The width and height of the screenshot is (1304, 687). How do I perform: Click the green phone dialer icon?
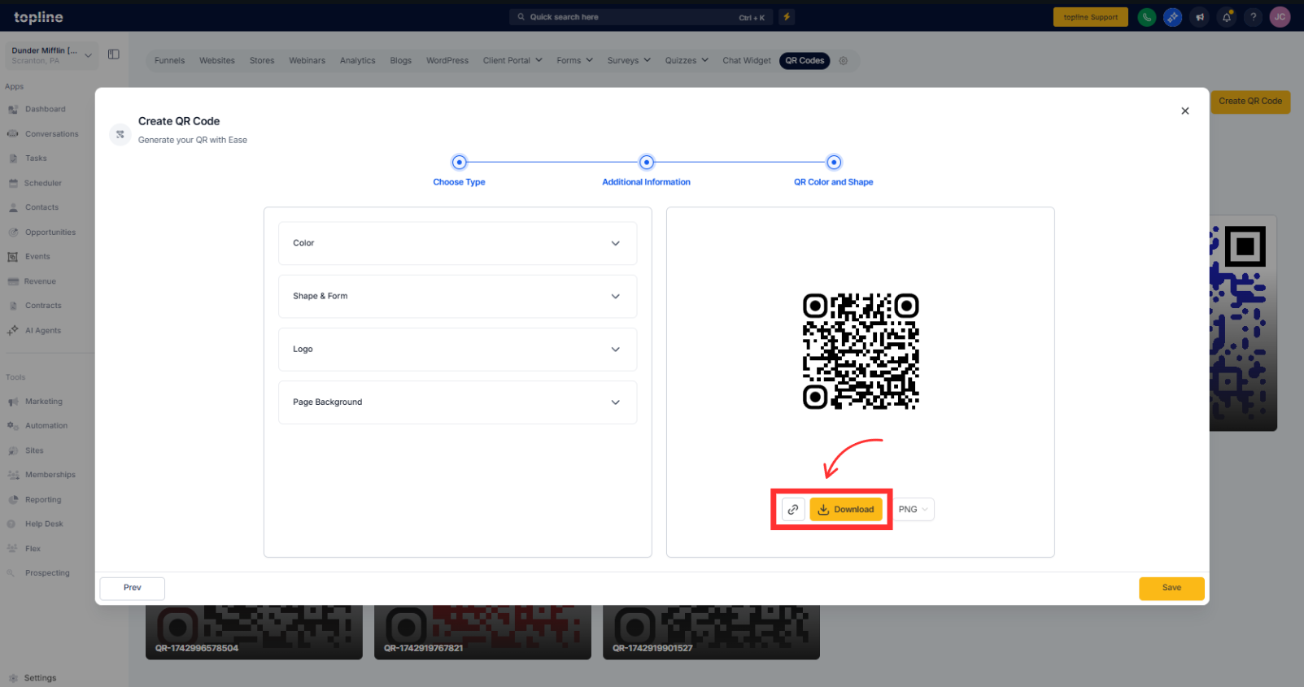(1147, 17)
